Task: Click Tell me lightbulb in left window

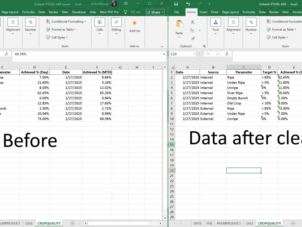Action: 125,12
